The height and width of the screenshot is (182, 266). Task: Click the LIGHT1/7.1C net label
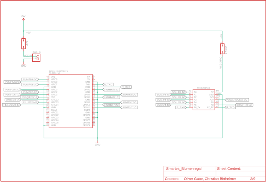tap(129, 107)
